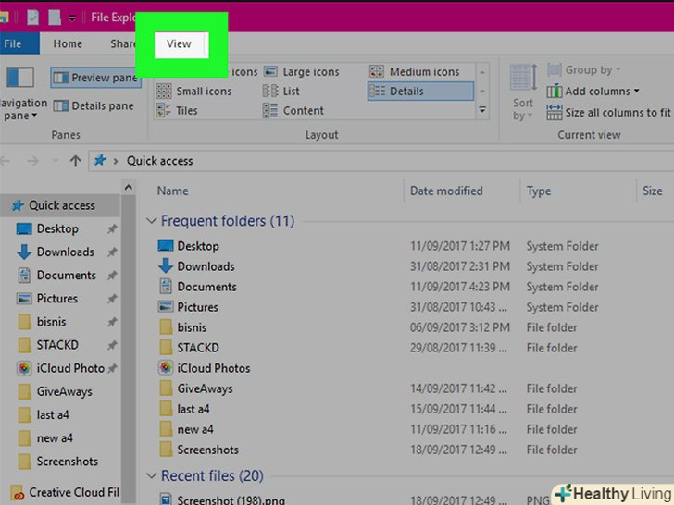Unpin Desktop using its pin icon
This screenshot has height=505, width=674.
pos(112,228)
